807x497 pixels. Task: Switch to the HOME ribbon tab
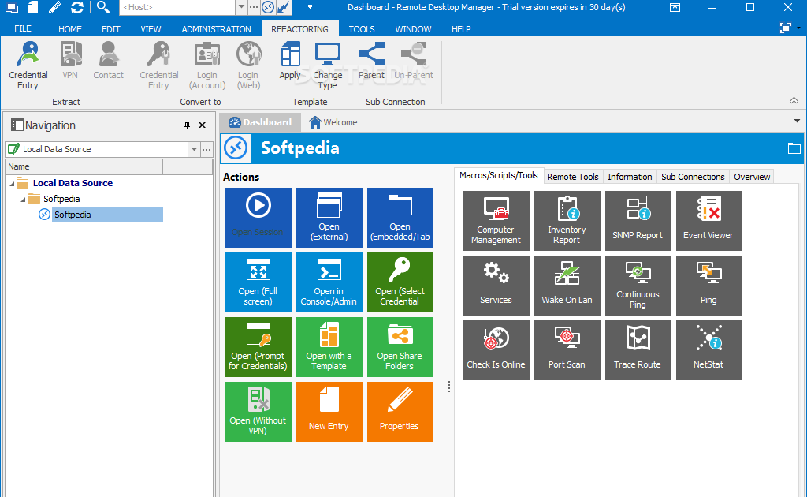[x=70, y=29]
